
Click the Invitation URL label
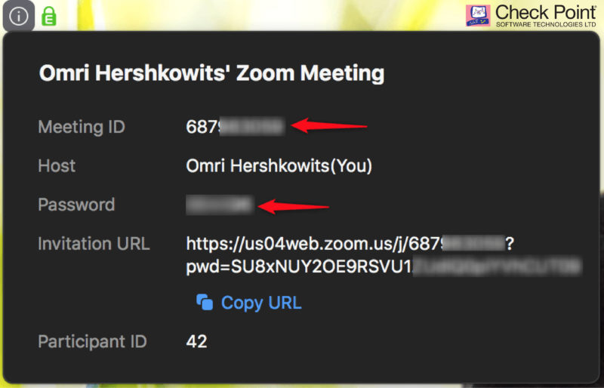94,244
